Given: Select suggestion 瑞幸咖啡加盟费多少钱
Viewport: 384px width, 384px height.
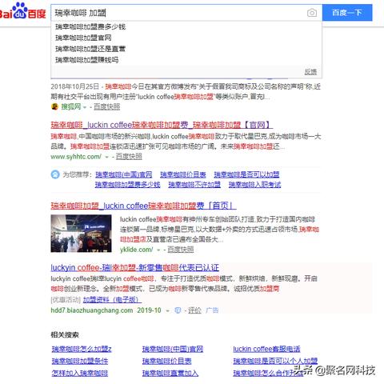Looking at the screenshot, I should [90, 26].
